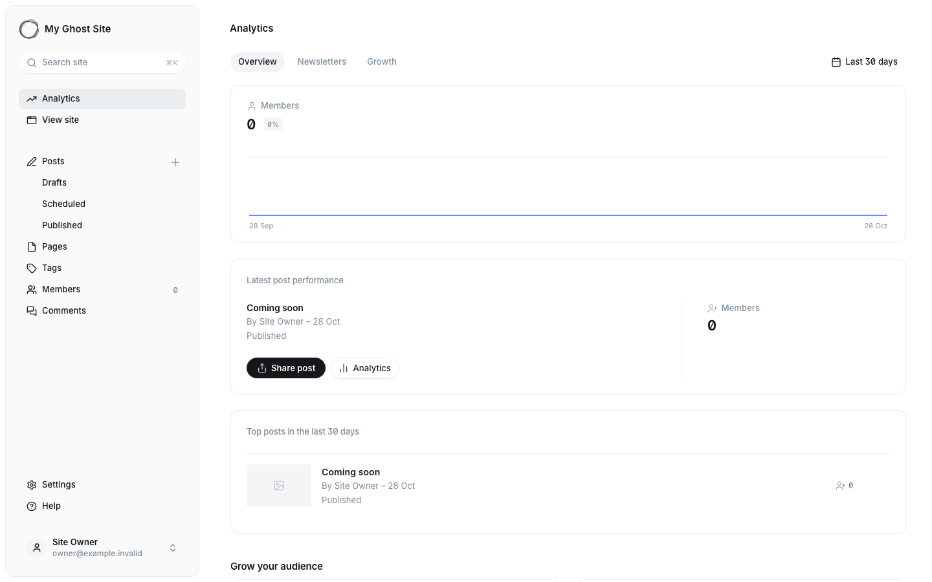Open Coming soon in Top posts list
The width and height of the screenshot is (932, 582).
[x=351, y=473]
